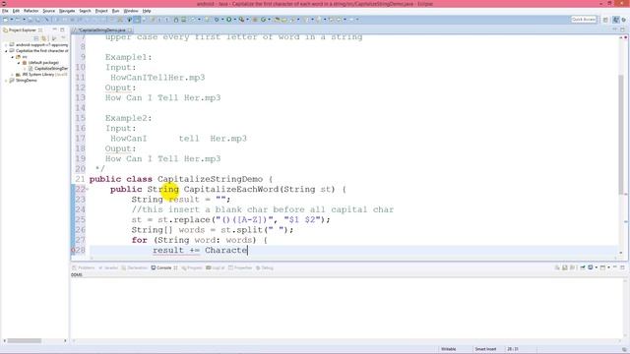Maximize the editor area
Viewport: 630px width, 354px height.
(x=622, y=29)
